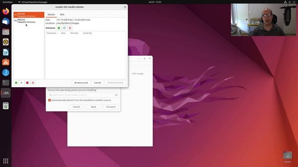
Task: Click the CPU usage column in manager window
Action: [x=138, y=74]
